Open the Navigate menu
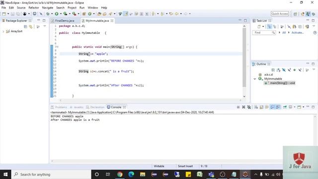 coord(48,8)
